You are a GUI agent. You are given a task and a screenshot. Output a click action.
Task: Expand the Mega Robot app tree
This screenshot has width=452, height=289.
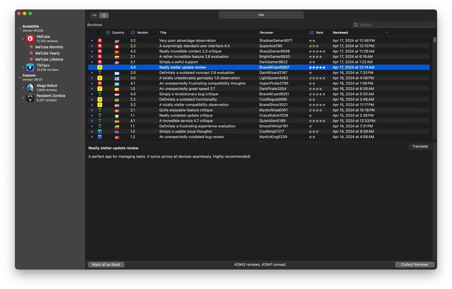[x=23, y=88]
